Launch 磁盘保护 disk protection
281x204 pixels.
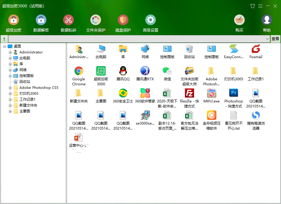[x=123, y=20]
